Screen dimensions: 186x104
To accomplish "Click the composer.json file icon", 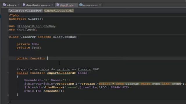I will tap(81, 5).
